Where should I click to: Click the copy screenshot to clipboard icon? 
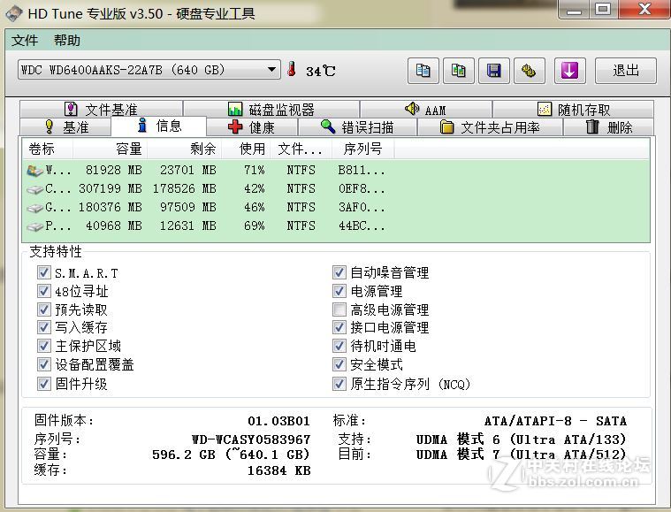(459, 71)
